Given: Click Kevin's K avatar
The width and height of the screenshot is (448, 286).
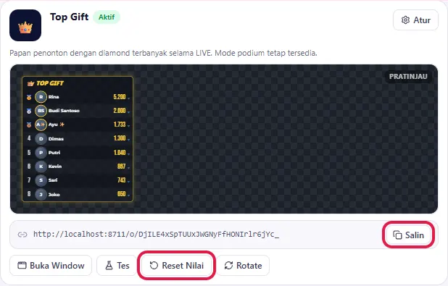Looking at the screenshot, I should coord(41,167).
